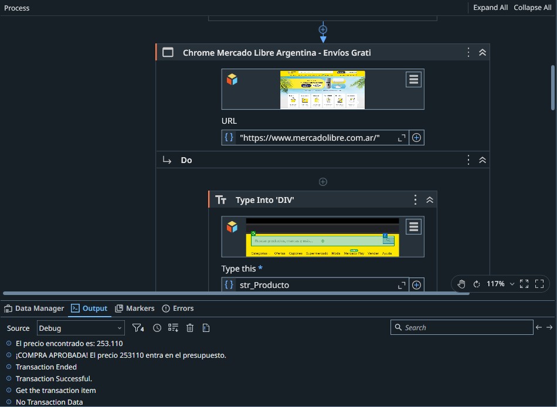Select the '¡COMPRA APROBADA!' log line
The height and width of the screenshot is (407, 557).
pyautogui.click(x=121, y=355)
